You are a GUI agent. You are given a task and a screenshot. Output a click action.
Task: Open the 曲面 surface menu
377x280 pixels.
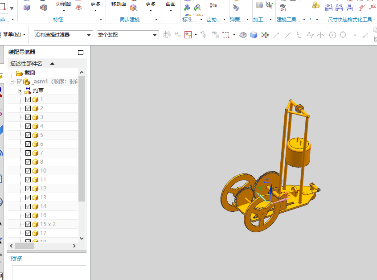point(171,4)
